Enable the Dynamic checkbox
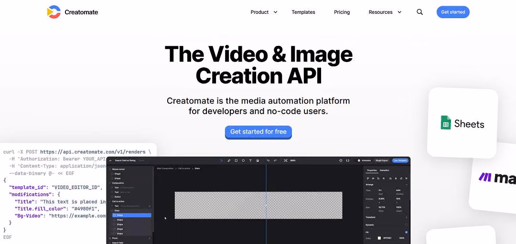 point(407,225)
